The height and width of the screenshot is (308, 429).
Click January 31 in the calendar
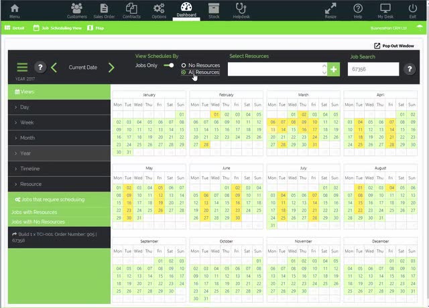(x=129, y=152)
